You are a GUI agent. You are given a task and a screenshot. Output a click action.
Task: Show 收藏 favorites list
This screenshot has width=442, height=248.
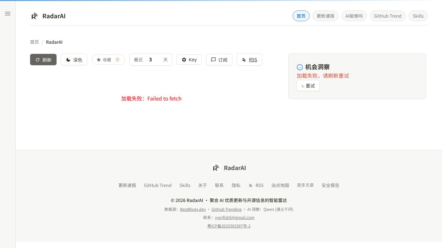click(x=108, y=60)
